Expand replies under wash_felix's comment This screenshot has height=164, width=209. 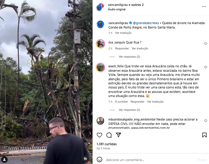[x=129, y=110]
